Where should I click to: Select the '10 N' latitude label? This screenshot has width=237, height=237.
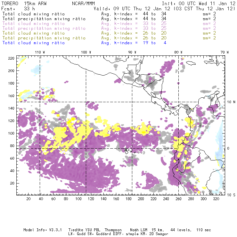[x=231, y=102]
